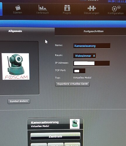The height and width of the screenshot is (146, 126).
Task: Click the clock time in the top corner
Action: click(x=111, y=1)
